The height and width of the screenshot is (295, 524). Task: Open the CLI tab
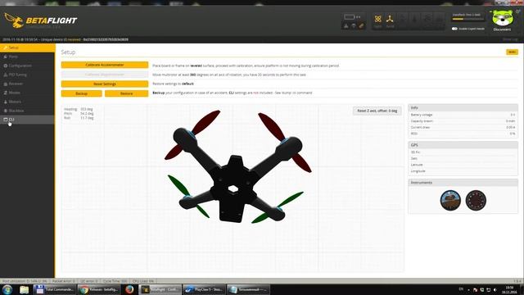(x=27, y=120)
